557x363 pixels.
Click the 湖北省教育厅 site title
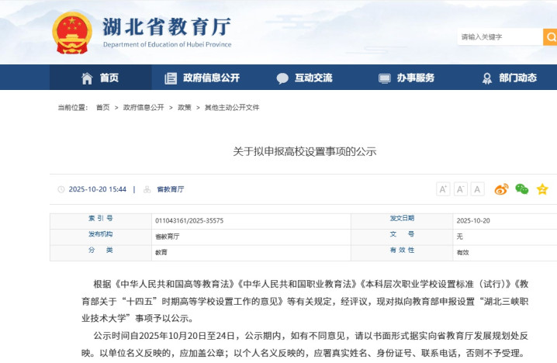[x=167, y=27]
